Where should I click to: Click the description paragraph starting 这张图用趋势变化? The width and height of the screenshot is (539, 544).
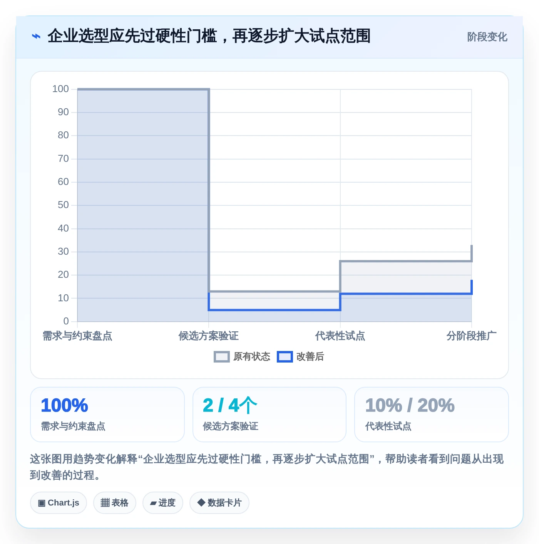tap(267, 467)
